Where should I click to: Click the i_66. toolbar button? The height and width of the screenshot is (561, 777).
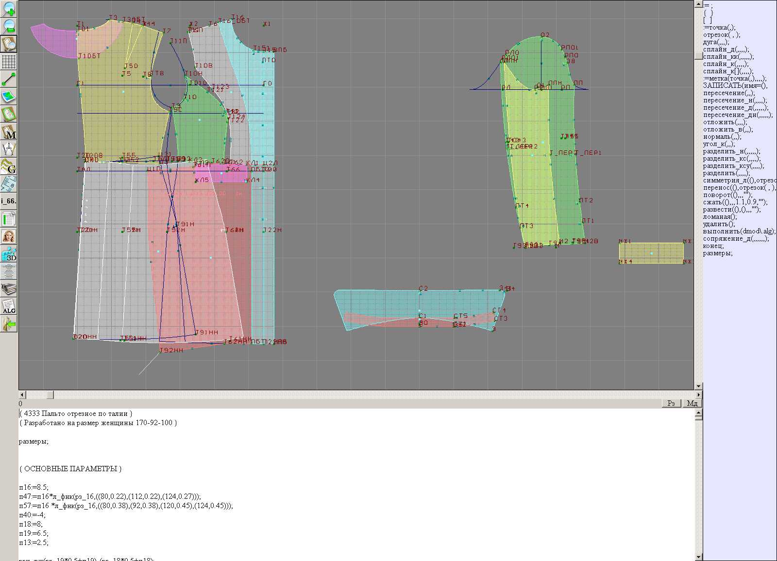click(x=9, y=201)
